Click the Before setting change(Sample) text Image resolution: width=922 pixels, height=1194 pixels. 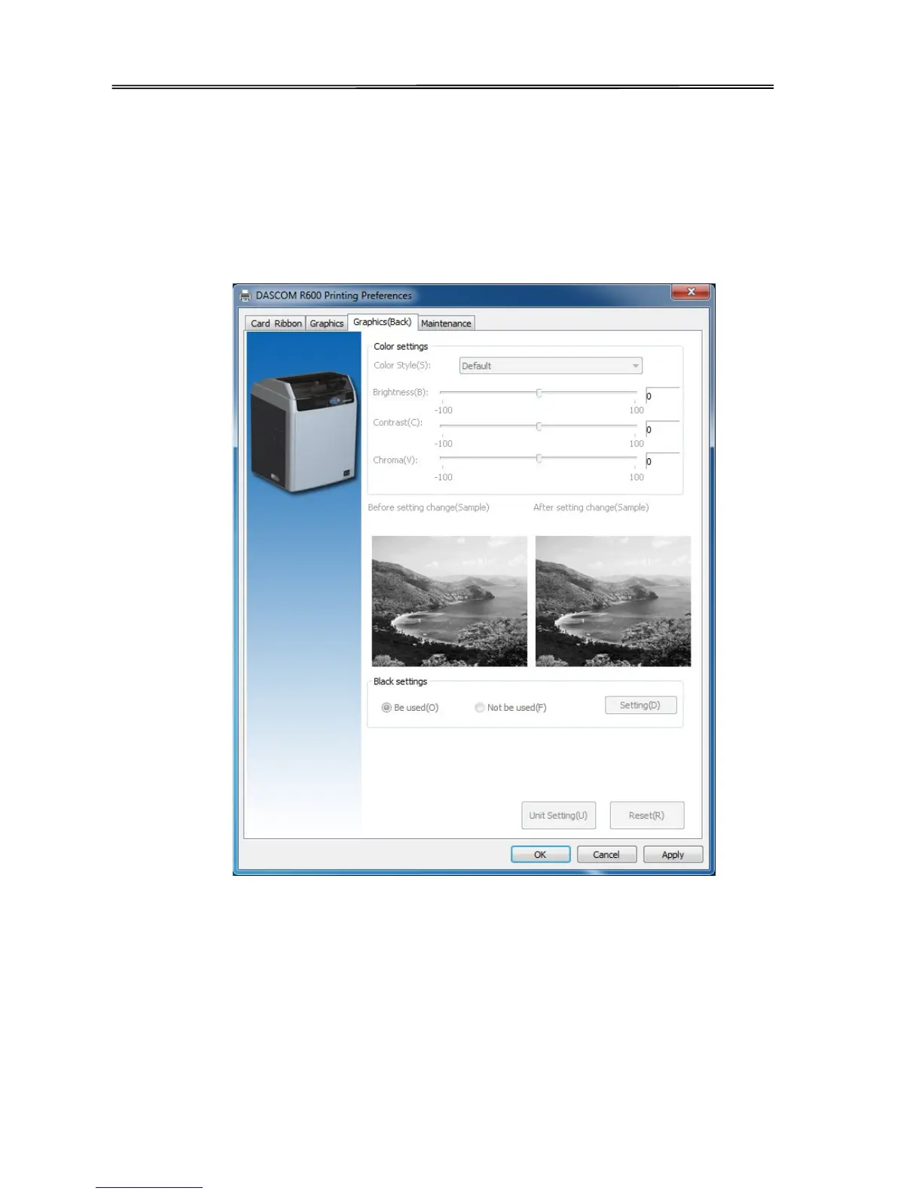click(429, 507)
